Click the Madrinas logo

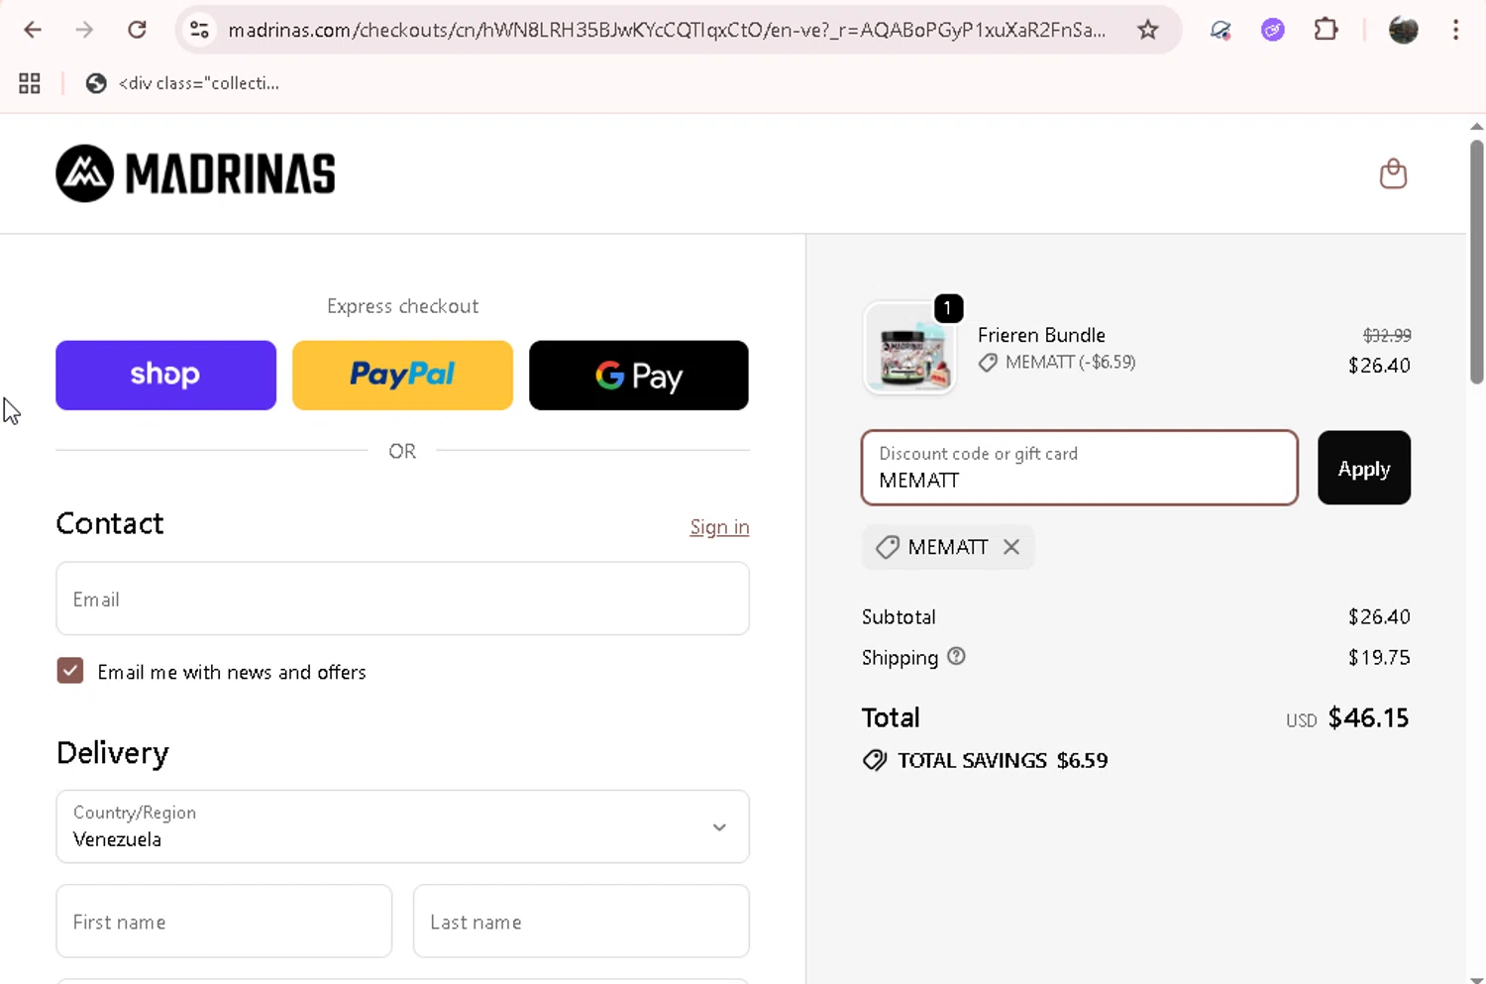(x=195, y=173)
